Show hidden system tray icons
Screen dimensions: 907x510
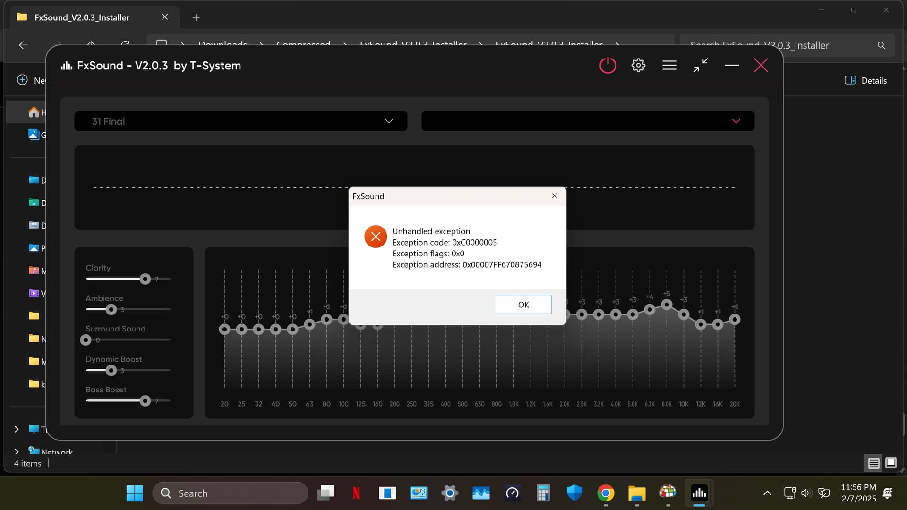[767, 493]
